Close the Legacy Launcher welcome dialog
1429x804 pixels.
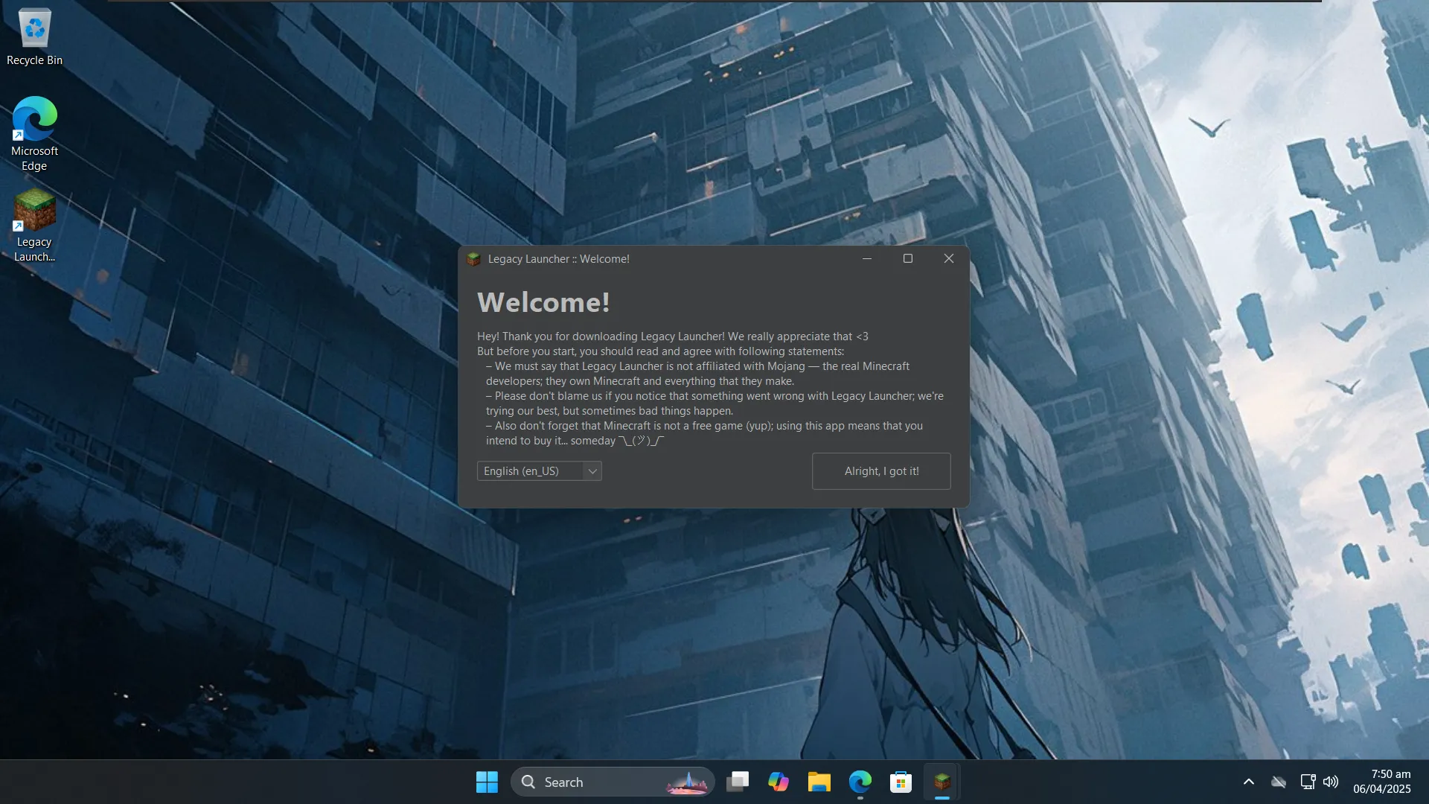[x=949, y=258]
